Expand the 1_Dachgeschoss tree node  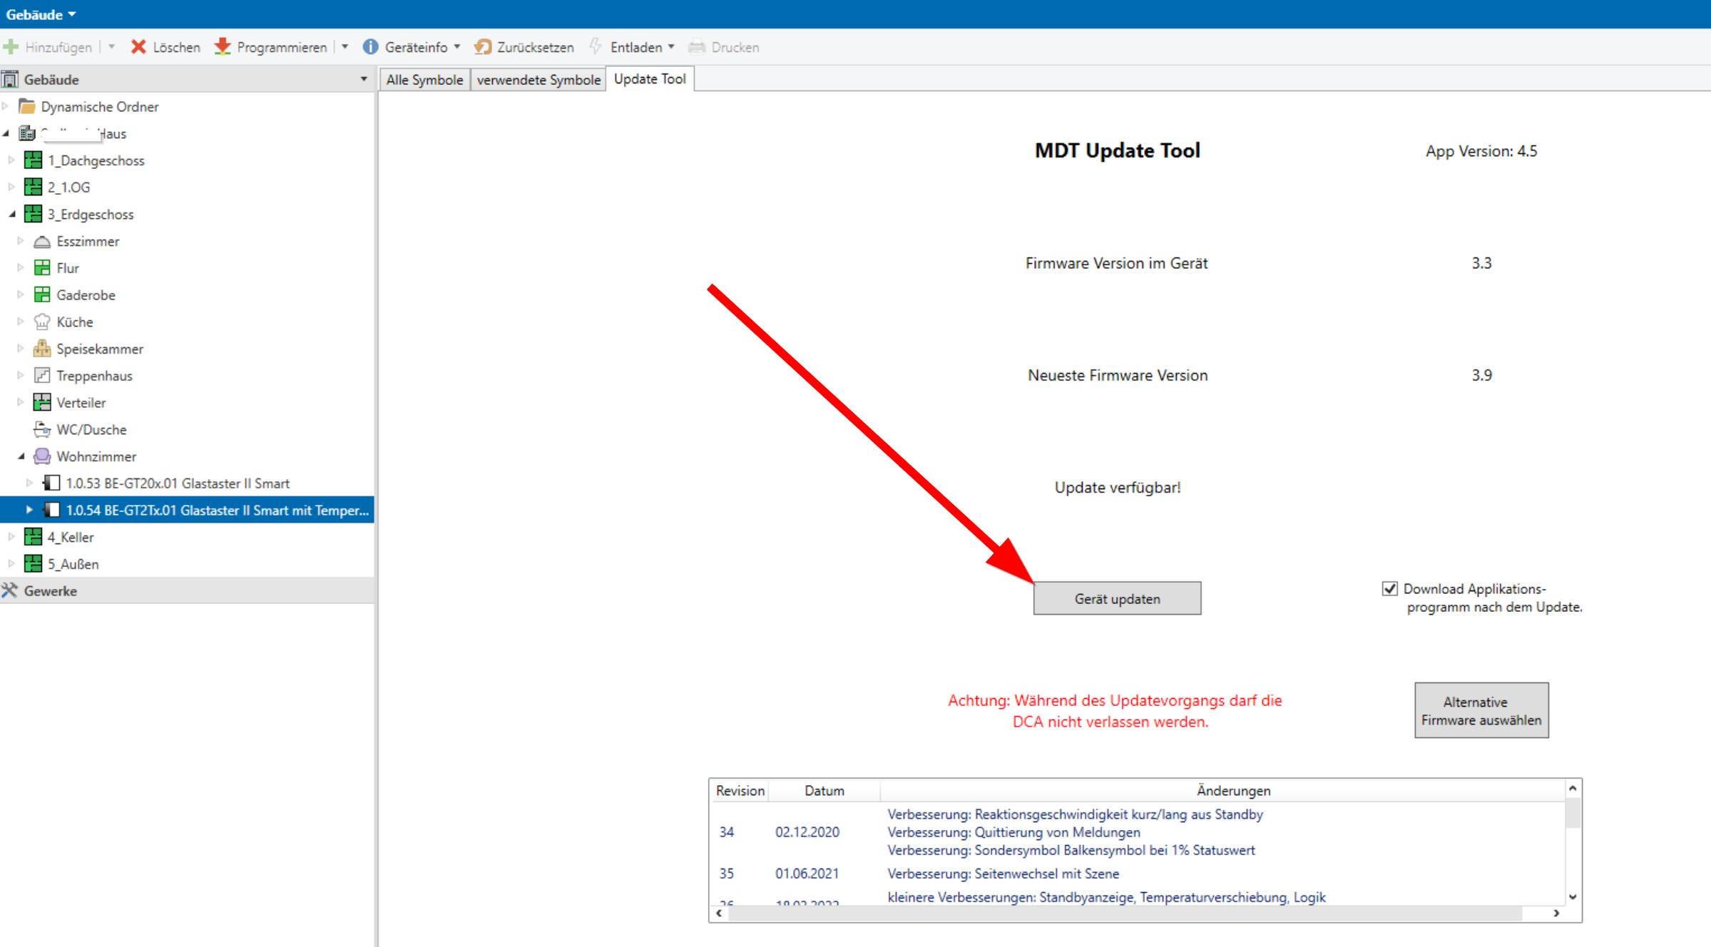click(x=11, y=160)
